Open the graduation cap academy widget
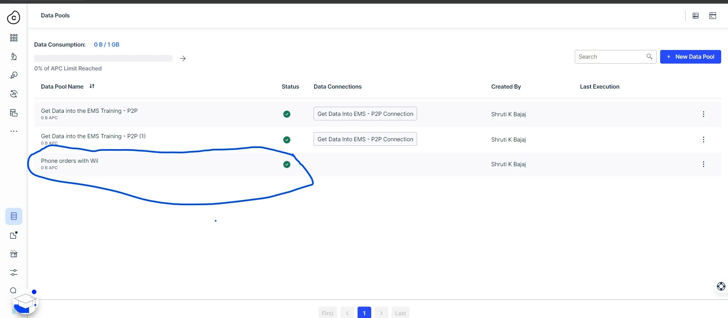Screen dimensions: 728x318 point(25,302)
